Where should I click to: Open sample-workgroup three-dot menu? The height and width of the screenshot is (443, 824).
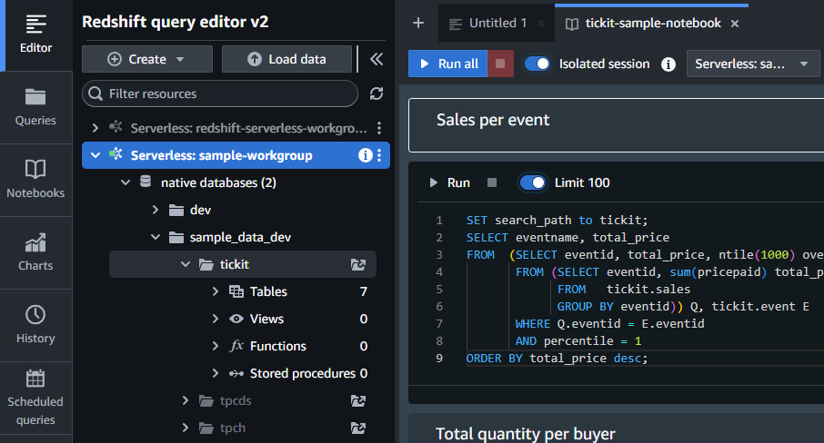click(x=379, y=155)
